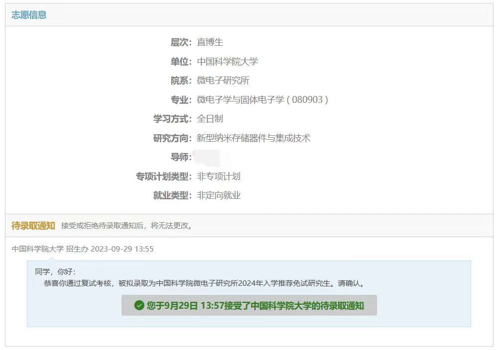Click the timestamp 2023-09-29 13:55
Viewport: 496px width, 350px height.
[x=122, y=249]
